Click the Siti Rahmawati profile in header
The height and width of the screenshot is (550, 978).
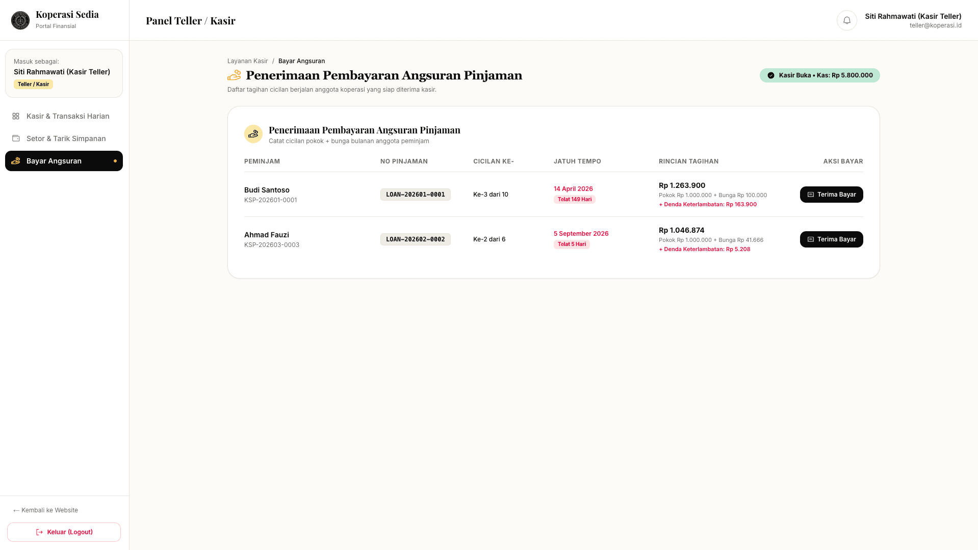coord(913,20)
